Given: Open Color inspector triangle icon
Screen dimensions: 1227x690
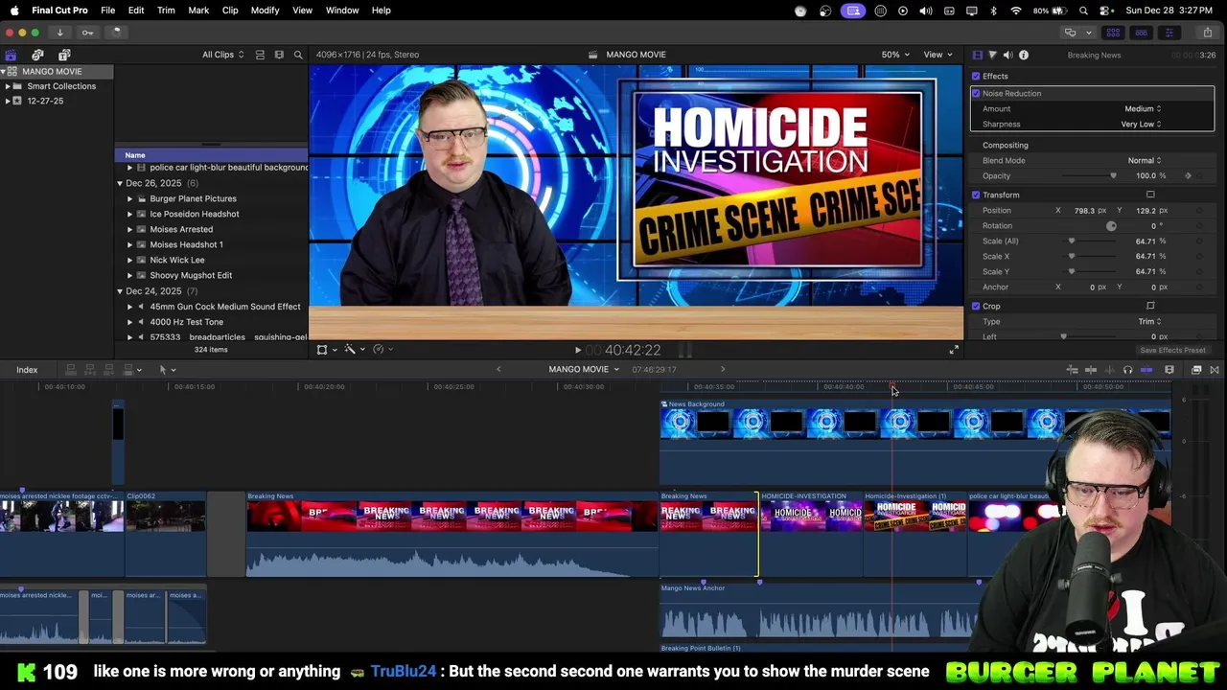Looking at the screenshot, I should pyautogui.click(x=992, y=55).
